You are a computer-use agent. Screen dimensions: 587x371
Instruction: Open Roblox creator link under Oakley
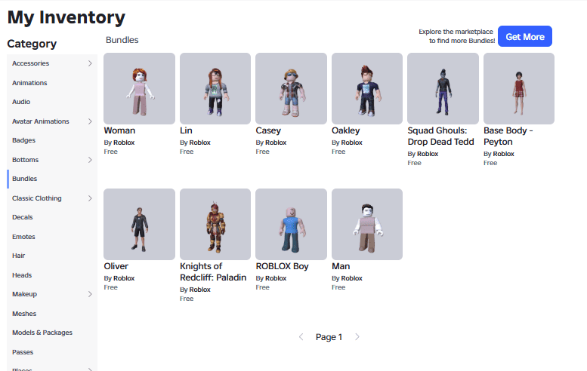(x=351, y=143)
